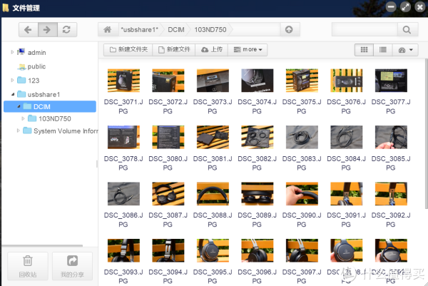
Task: Click the go-up circle icon in path bar
Action: pos(288,30)
